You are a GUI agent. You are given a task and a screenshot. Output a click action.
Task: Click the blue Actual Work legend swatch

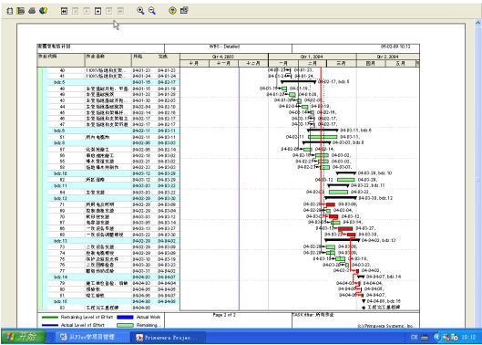tap(125, 317)
